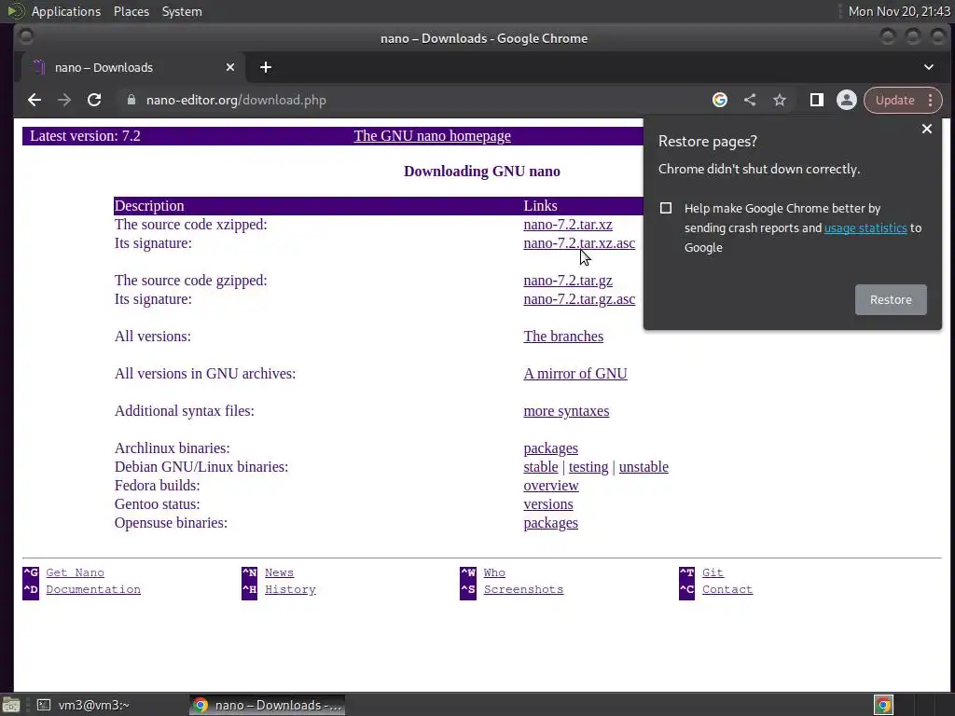Open the Chrome side panel
955x716 pixels.
(817, 100)
